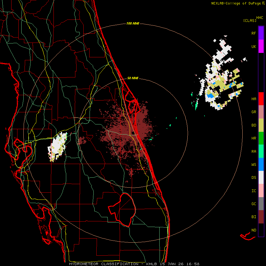Pick the HR green legend swatch
This screenshot has width=266, height=266.
click(x=261, y=138)
